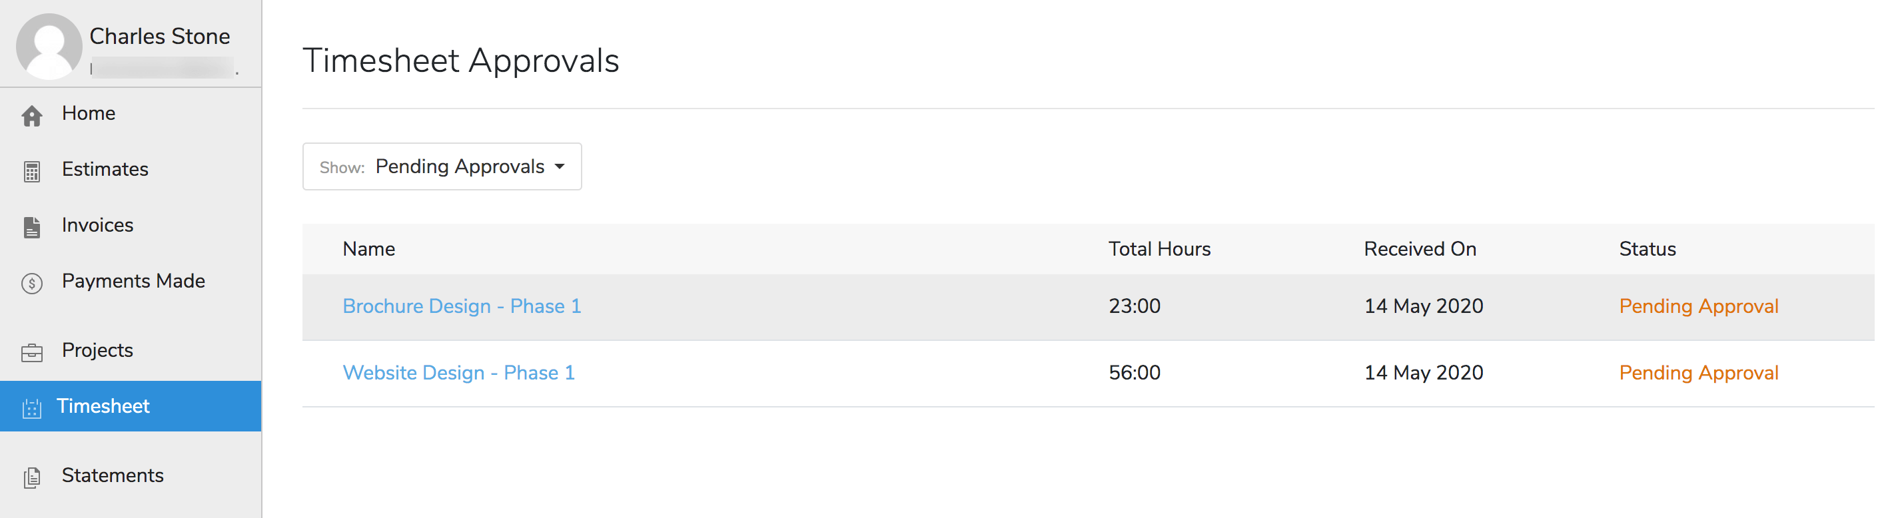Click the dropdown caret beside Pending Approvals

click(x=560, y=166)
